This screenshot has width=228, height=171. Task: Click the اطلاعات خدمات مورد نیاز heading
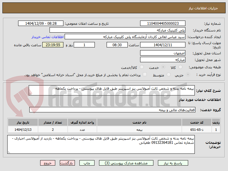pyautogui.click(x=200, y=100)
